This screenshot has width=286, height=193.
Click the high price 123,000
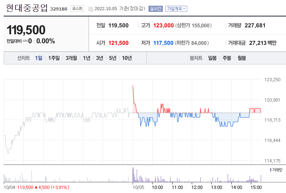164,25
